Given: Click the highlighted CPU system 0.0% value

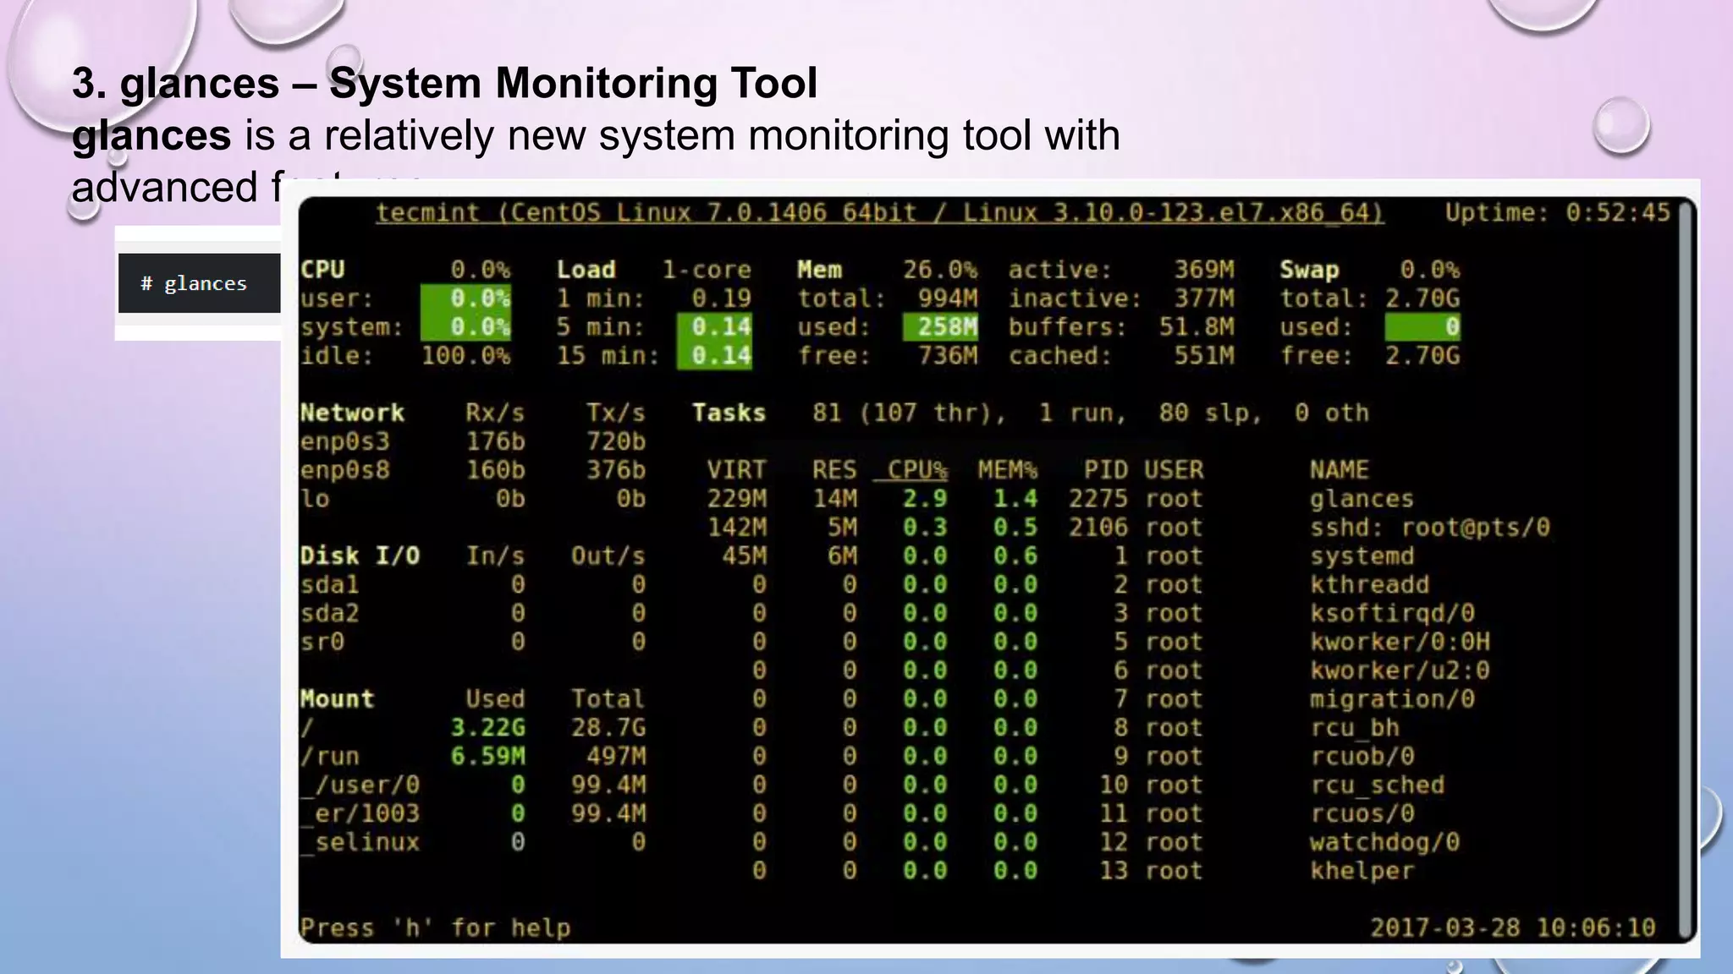Looking at the screenshot, I should (466, 327).
